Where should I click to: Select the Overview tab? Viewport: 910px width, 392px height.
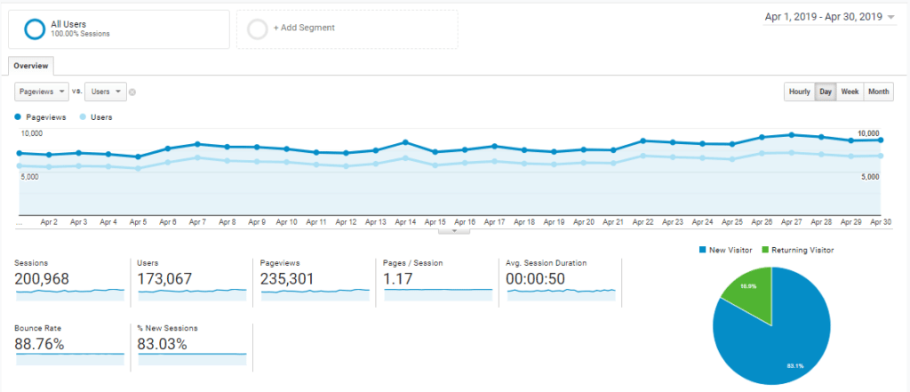(x=32, y=66)
